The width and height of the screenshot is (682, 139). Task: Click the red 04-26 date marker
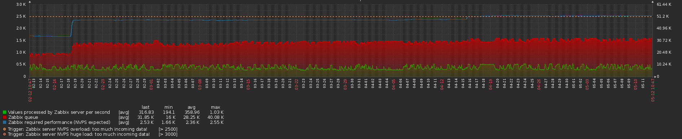[539, 84]
